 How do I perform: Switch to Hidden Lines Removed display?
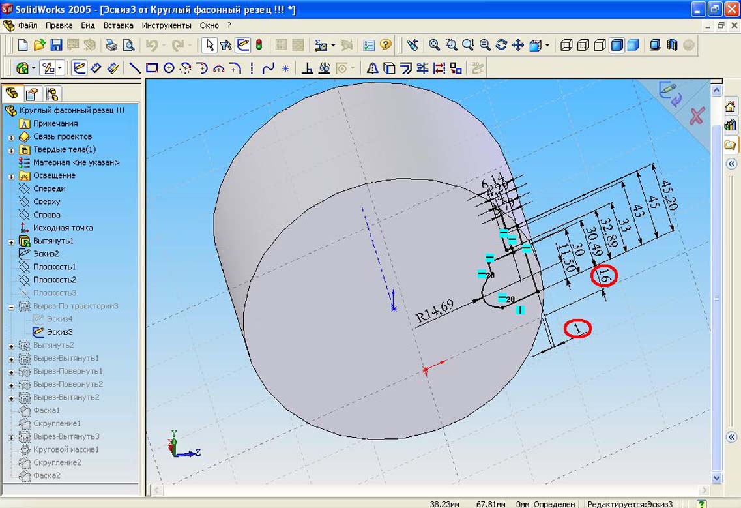(600, 45)
